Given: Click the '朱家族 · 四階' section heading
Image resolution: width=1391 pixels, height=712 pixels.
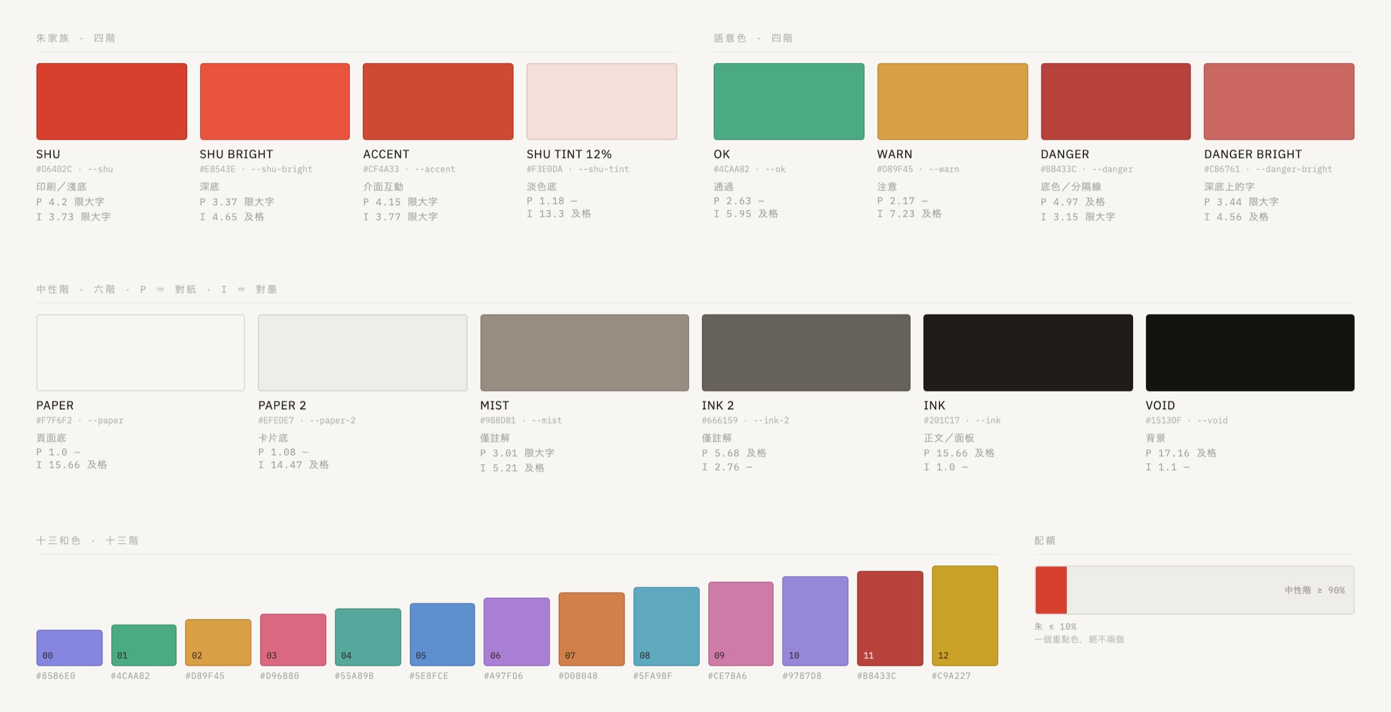Looking at the screenshot, I should coord(76,38).
